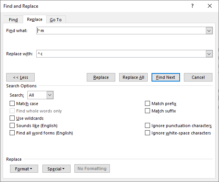219x182 pixels.
Task: Switch to the Go To tab
Action: (x=56, y=20)
